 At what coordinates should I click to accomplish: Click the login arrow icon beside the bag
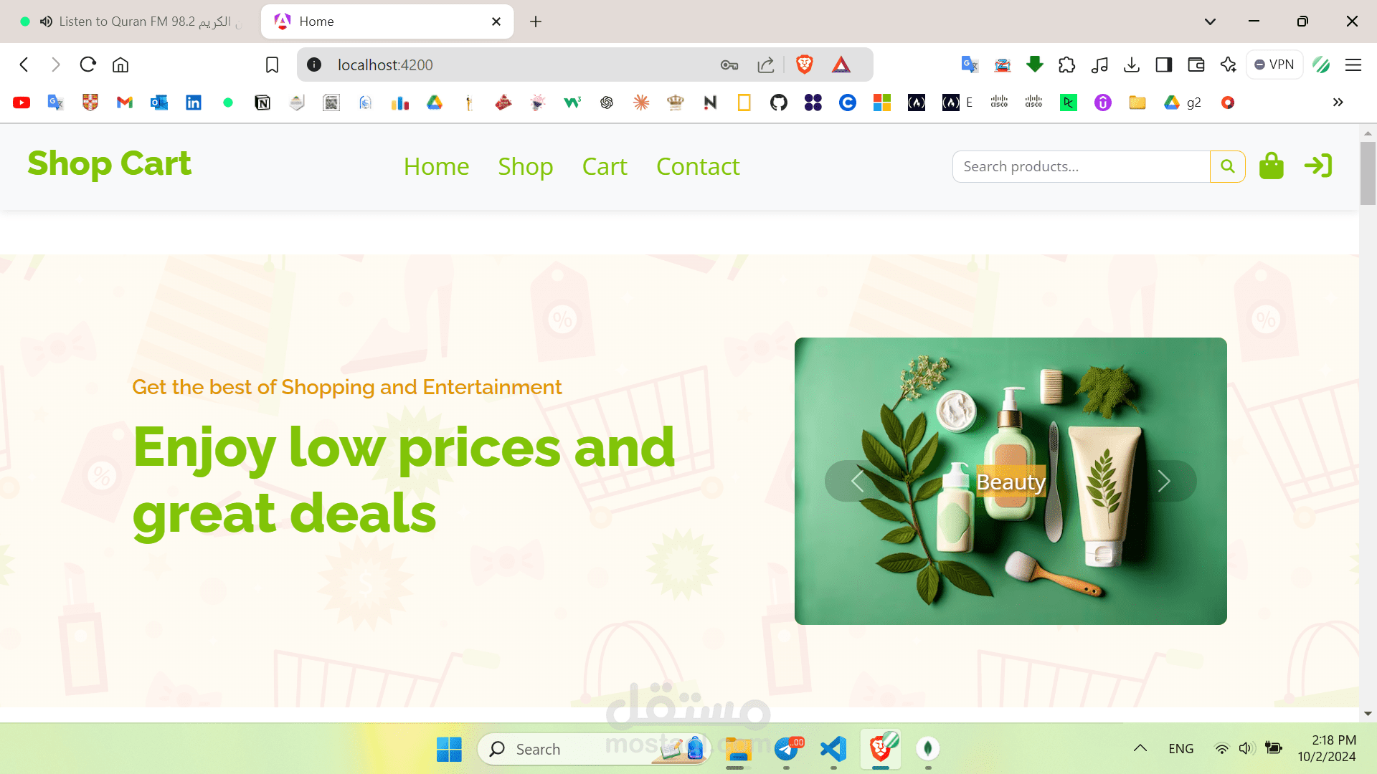point(1318,166)
